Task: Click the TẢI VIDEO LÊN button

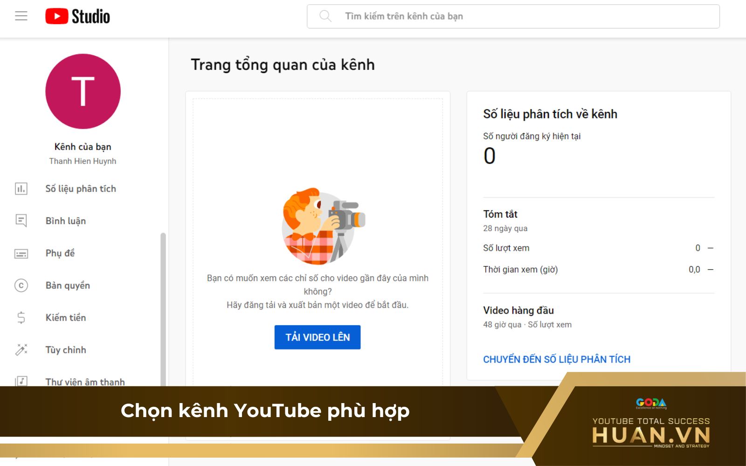Action: (x=318, y=337)
